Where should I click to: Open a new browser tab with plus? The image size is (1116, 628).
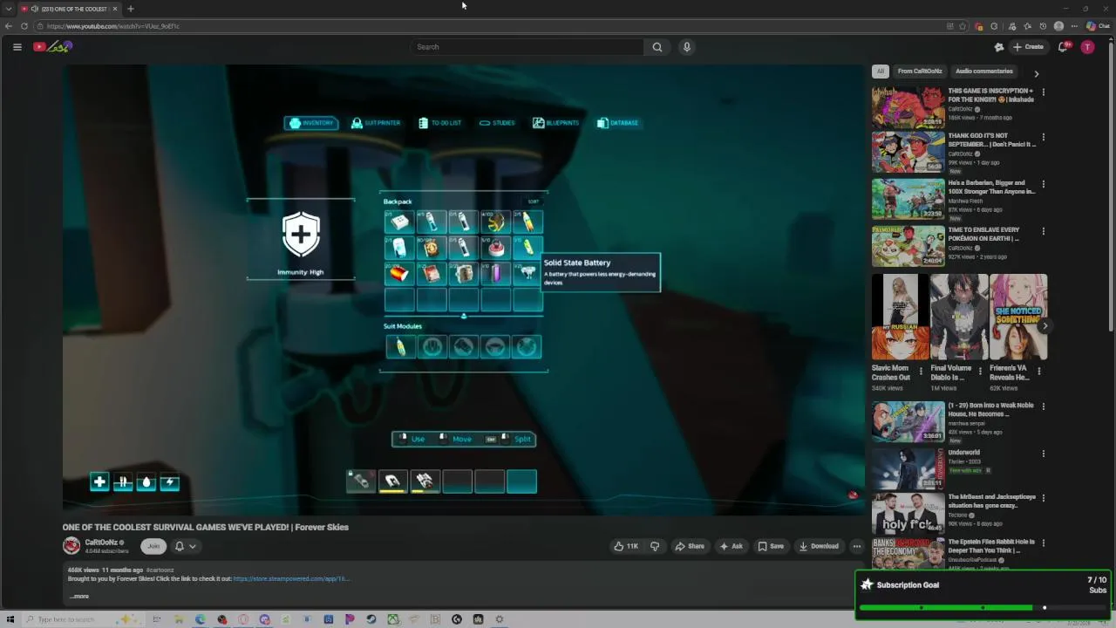pos(130,9)
